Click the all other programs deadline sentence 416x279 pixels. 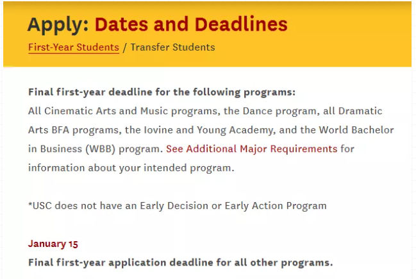click(180, 262)
